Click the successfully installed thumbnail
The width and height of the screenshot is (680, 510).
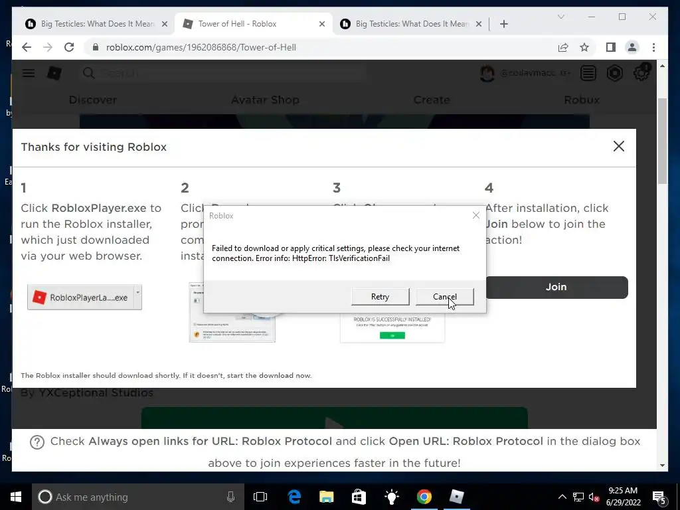[x=392, y=327]
